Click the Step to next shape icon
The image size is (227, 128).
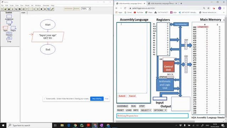[x=45, y=9]
